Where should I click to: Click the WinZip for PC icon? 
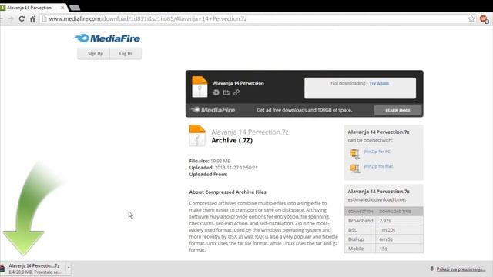[354, 153]
